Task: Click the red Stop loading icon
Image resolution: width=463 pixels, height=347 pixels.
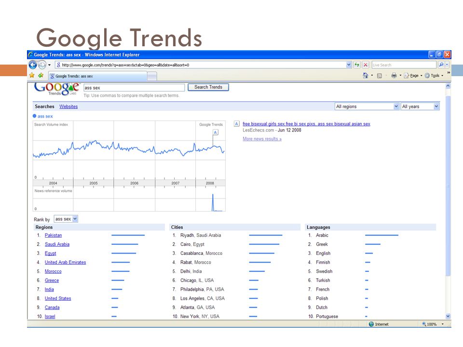Action: (366, 65)
